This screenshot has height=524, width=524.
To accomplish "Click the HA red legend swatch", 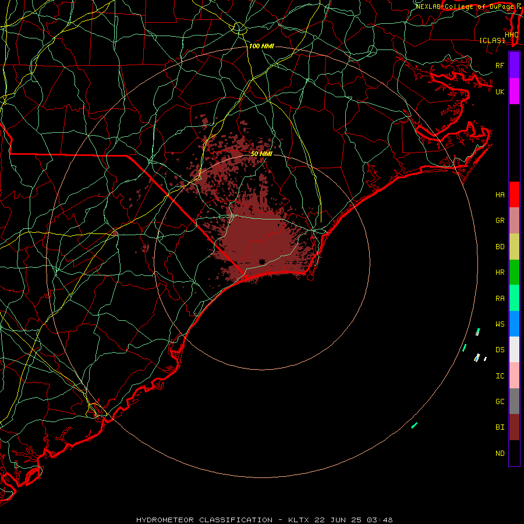I will point(514,194).
